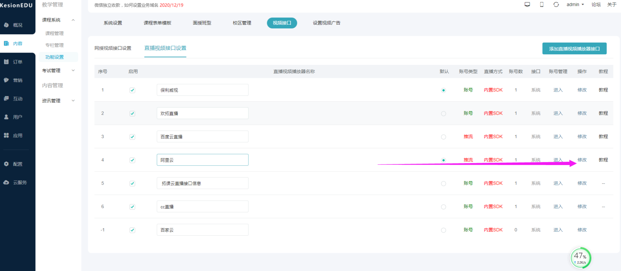Open 订单 orders from the sidebar icon
This screenshot has width=621, height=271.
point(6,62)
